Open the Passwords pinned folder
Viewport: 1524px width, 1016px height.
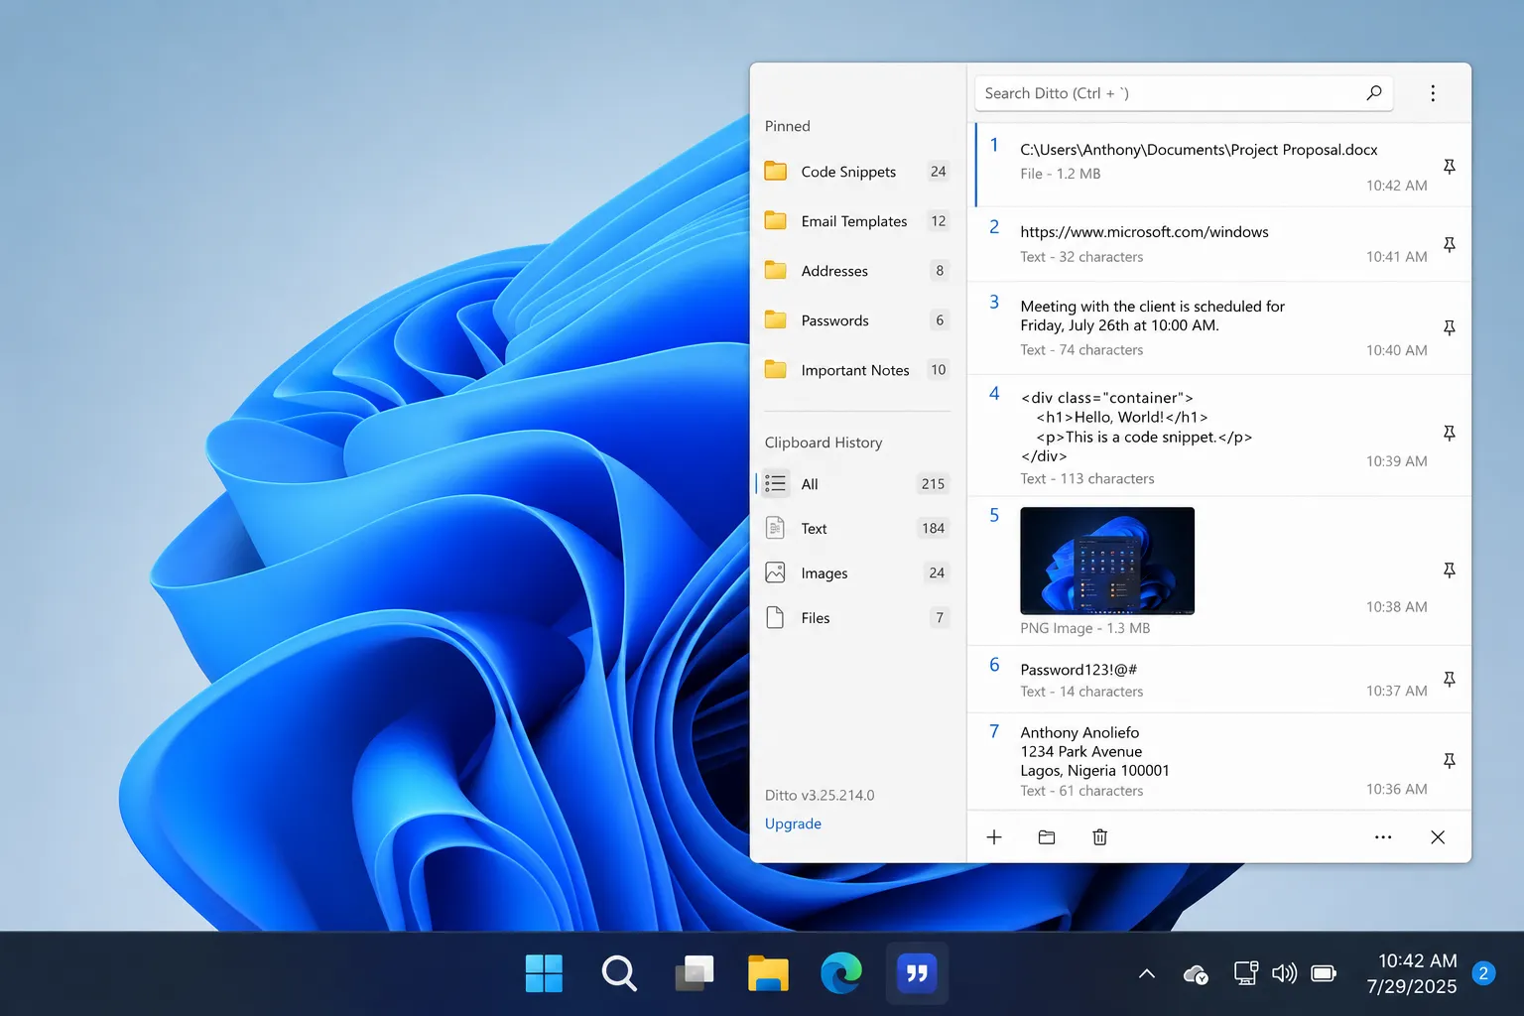(857, 320)
